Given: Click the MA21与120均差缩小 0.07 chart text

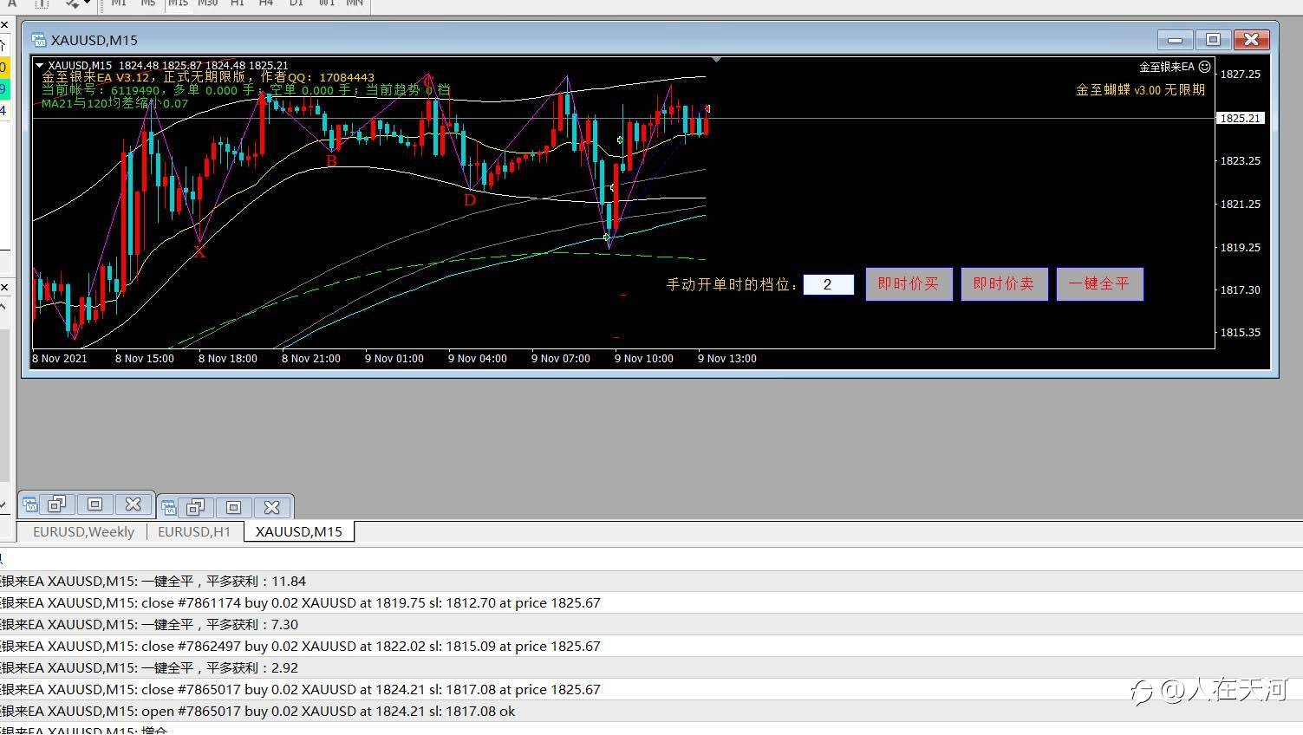Looking at the screenshot, I should point(114,103).
